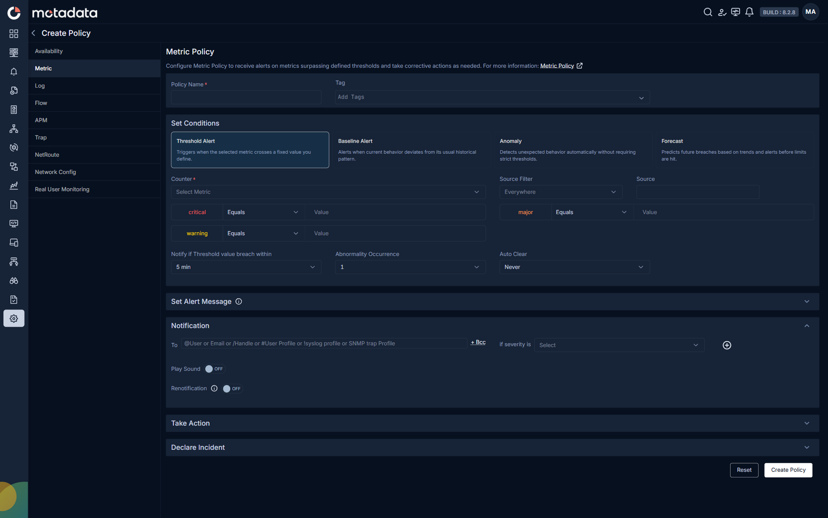828x518 pixels.
Task: Toggle the Play Sound switch
Action: (214, 369)
